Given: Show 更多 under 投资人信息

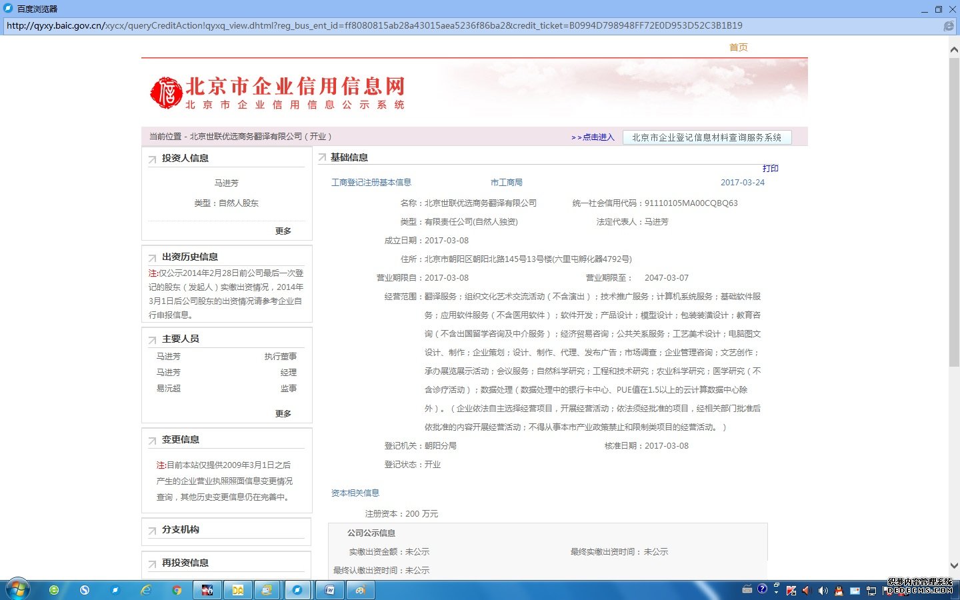Looking at the screenshot, I should (283, 231).
